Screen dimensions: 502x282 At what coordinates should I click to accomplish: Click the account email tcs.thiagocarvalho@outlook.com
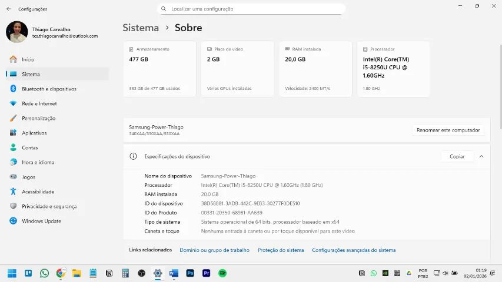click(65, 36)
